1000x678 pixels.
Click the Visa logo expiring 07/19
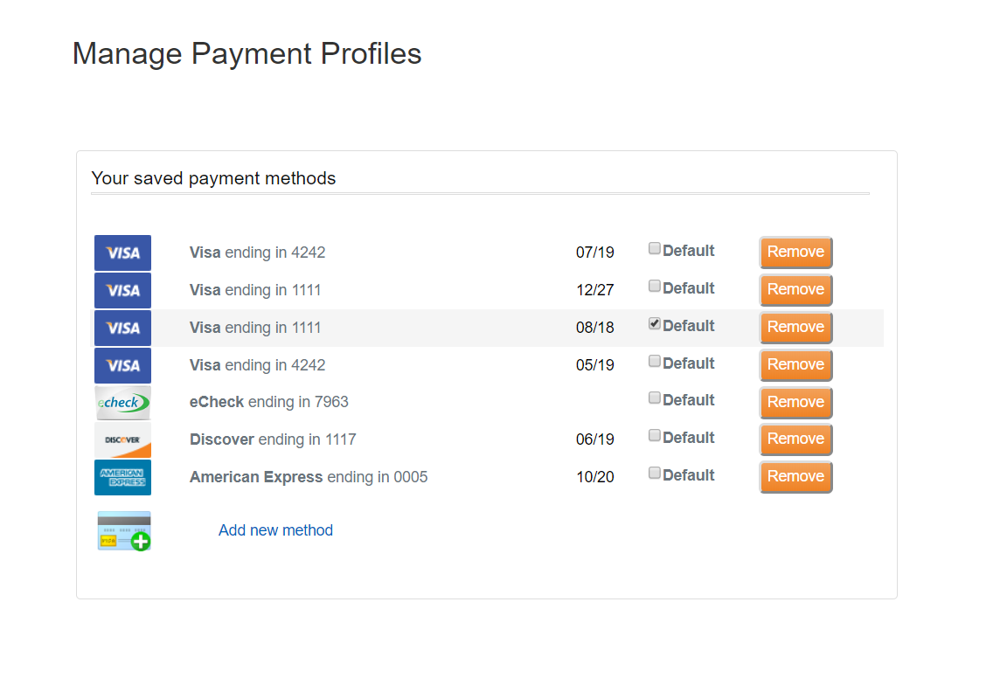(x=122, y=253)
